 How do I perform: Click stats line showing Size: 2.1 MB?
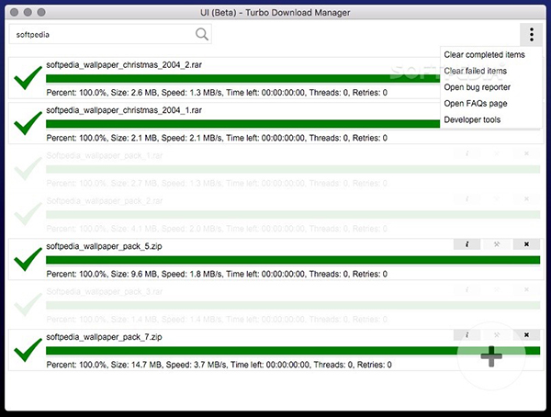(x=217, y=138)
